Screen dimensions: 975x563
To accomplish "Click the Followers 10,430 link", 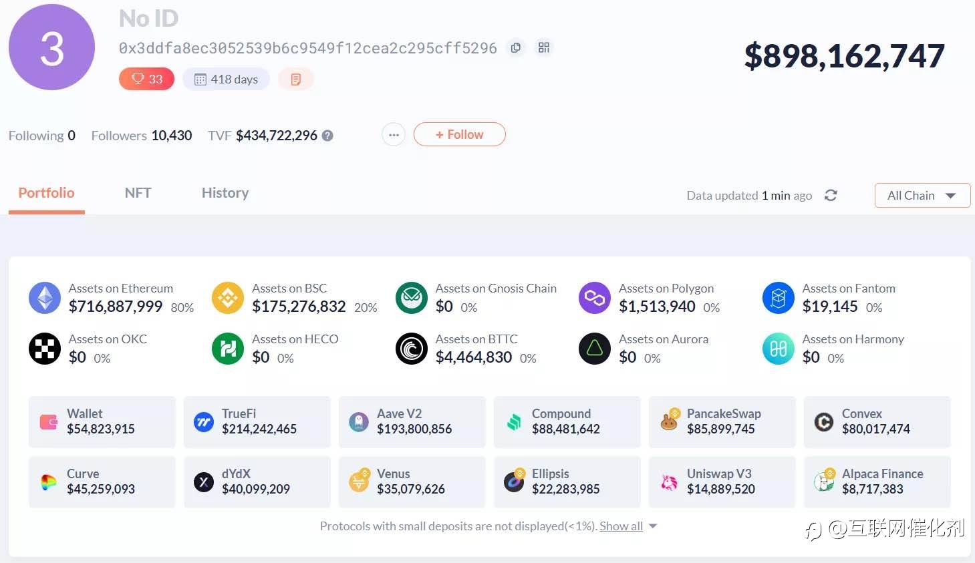I will tap(142, 136).
